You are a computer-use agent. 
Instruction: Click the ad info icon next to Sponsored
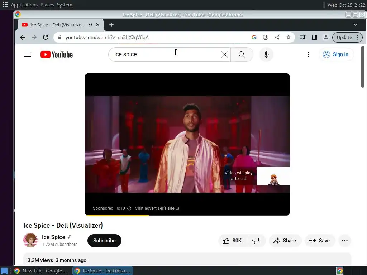(129, 208)
